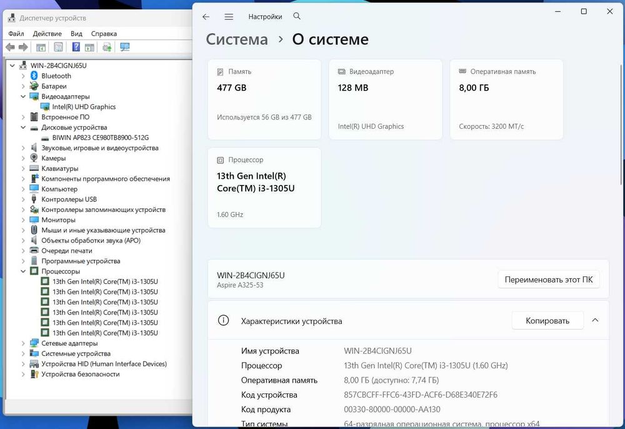Viewport: 625px width, 429px height.
Task: Open the Файл menu in Device Manager
Action: point(16,34)
